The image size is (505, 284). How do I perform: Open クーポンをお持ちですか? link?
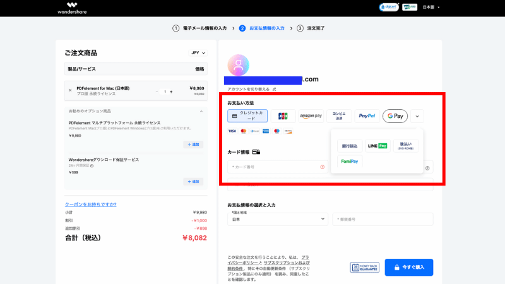point(90,204)
